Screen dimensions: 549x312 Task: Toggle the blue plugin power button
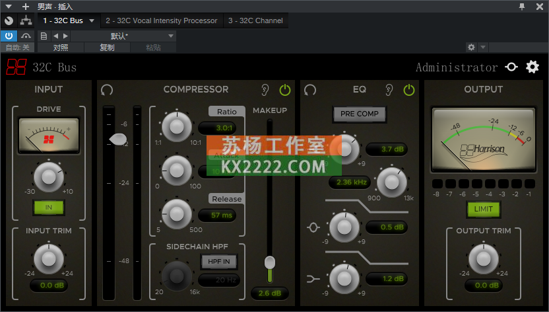9,36
